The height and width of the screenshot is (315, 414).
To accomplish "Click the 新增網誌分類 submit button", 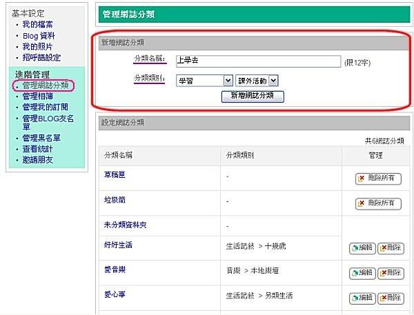I will coord(252,96).
